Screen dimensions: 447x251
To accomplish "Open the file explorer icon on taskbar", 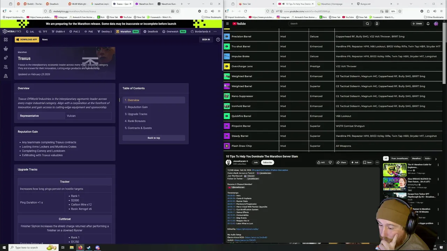I will point(71,248).
